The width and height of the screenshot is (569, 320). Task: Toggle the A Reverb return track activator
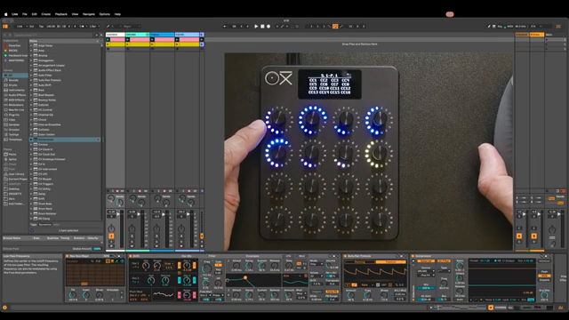point(519,236)
